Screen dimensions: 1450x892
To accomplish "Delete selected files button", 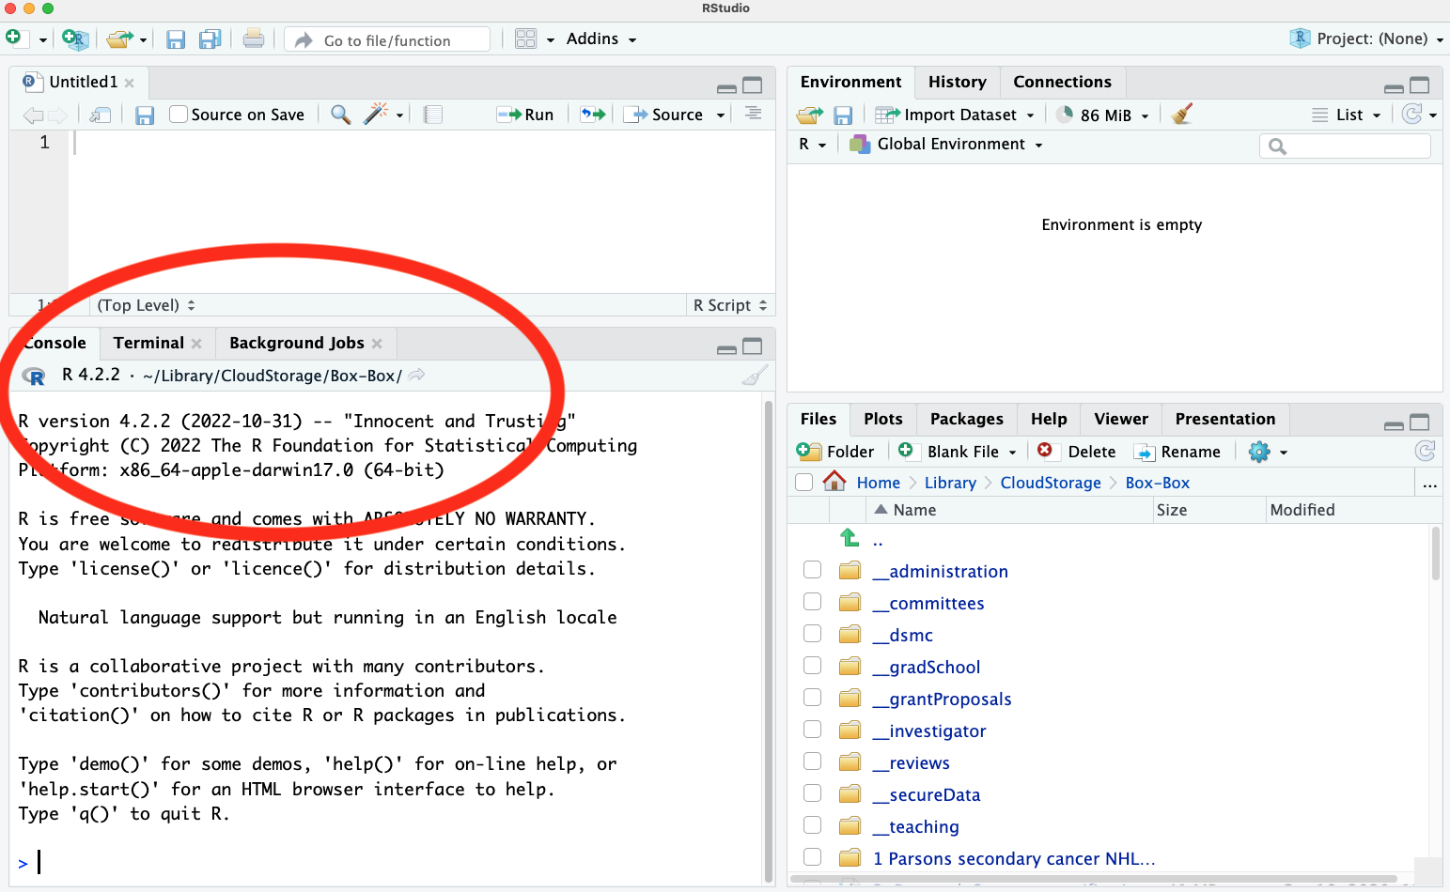I will (x=1077, y=452).
